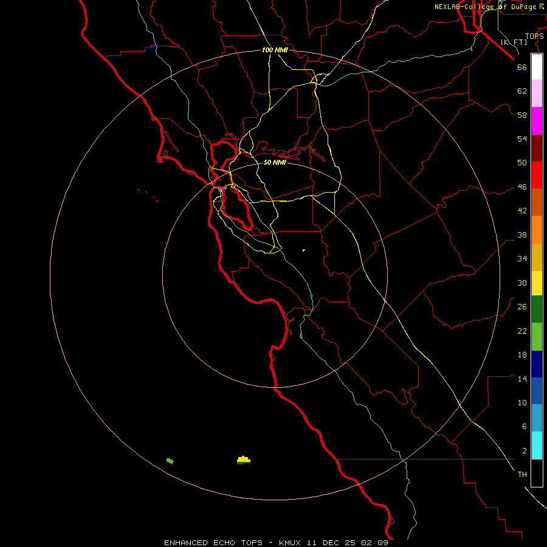
Task: Click the legend value "10"
Action: tap(522, 403)
